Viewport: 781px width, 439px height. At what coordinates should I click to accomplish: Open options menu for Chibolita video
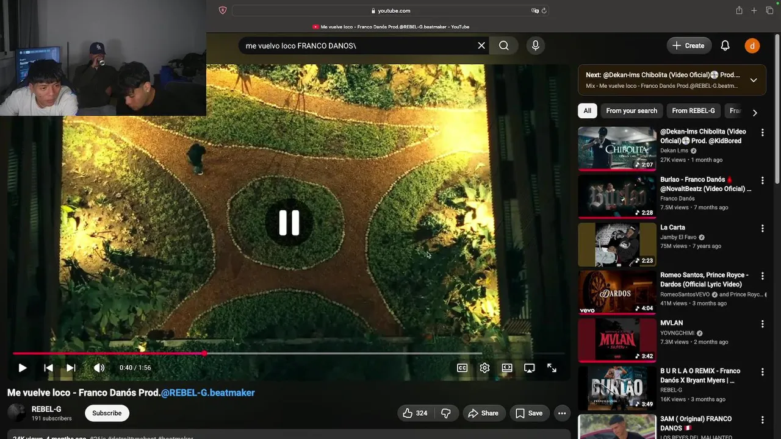pyautogui.click(x=762, y=132)
